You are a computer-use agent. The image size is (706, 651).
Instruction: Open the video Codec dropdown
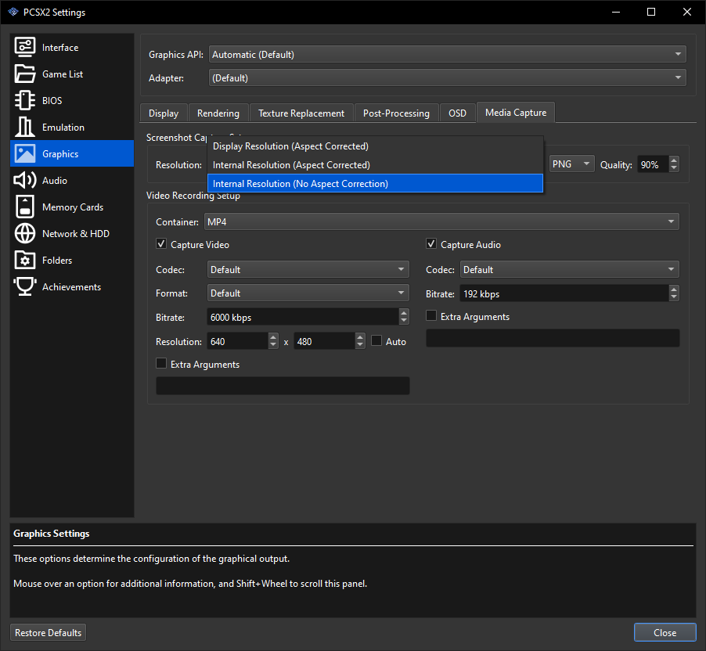pos(308,269)
